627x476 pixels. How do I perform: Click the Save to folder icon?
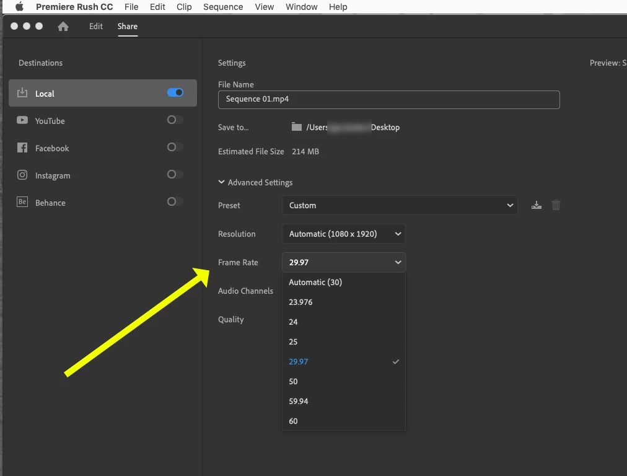296,127
